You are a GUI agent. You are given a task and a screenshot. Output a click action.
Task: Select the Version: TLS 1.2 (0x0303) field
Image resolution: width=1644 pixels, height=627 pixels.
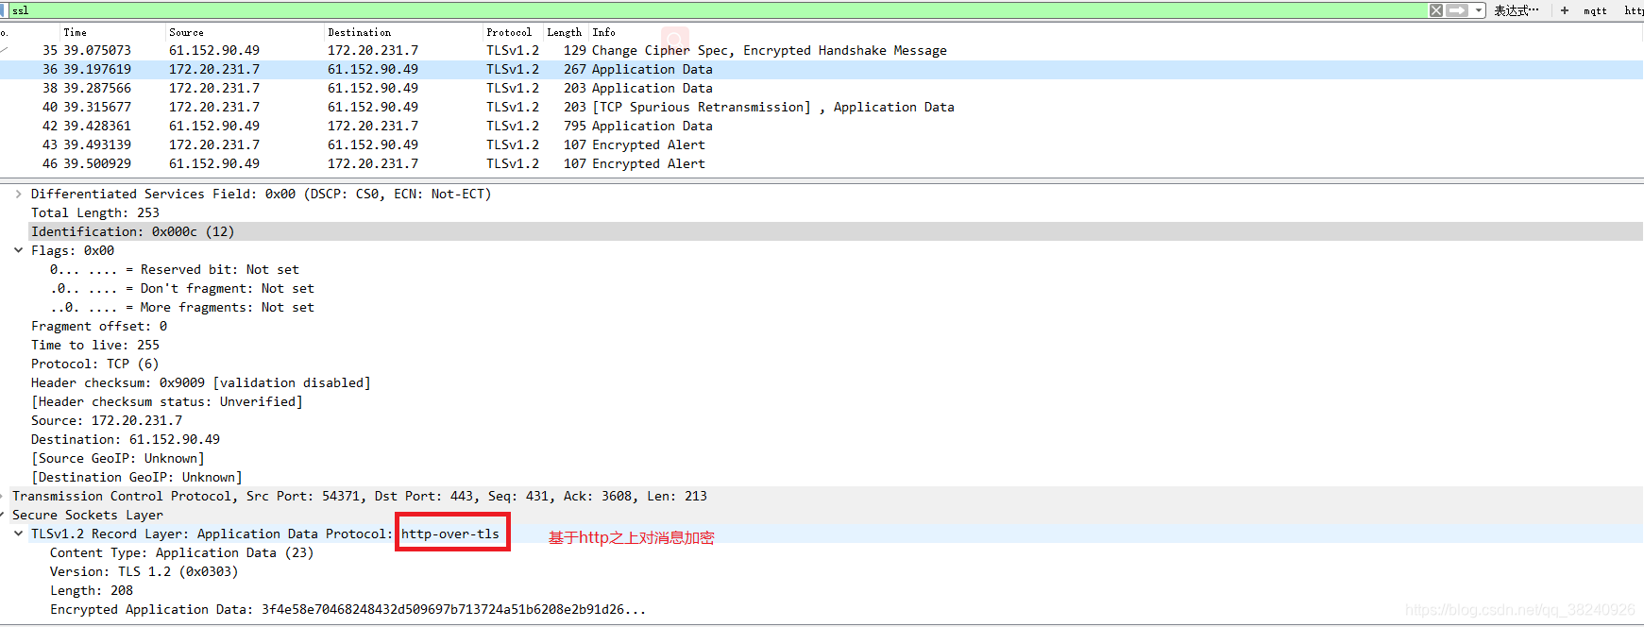[x=144, y=571]
